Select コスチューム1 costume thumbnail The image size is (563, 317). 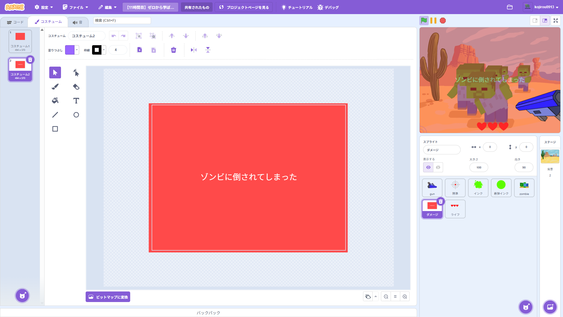point(20,41)
